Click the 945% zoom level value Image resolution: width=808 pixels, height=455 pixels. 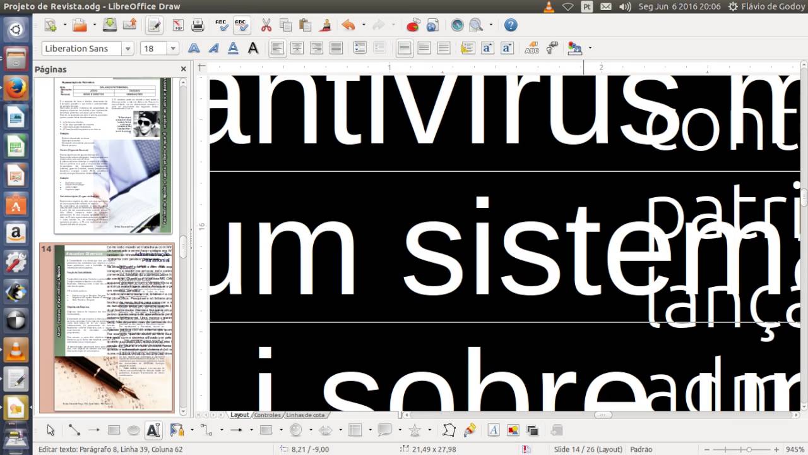coord(794,449)
